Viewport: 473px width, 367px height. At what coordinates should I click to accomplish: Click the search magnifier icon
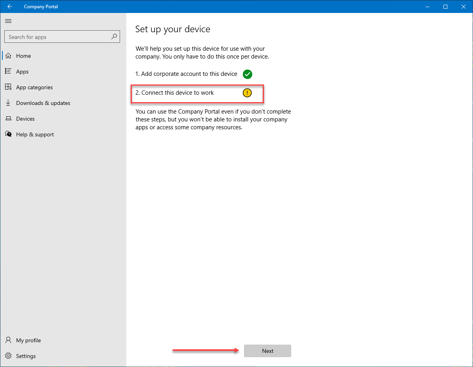tap(114, 37)
